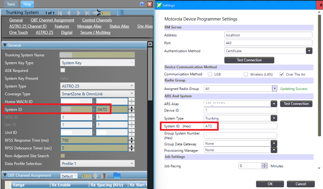Click the Port field showing 443
Screen dimensions: 323x189
tap(268, 43)
